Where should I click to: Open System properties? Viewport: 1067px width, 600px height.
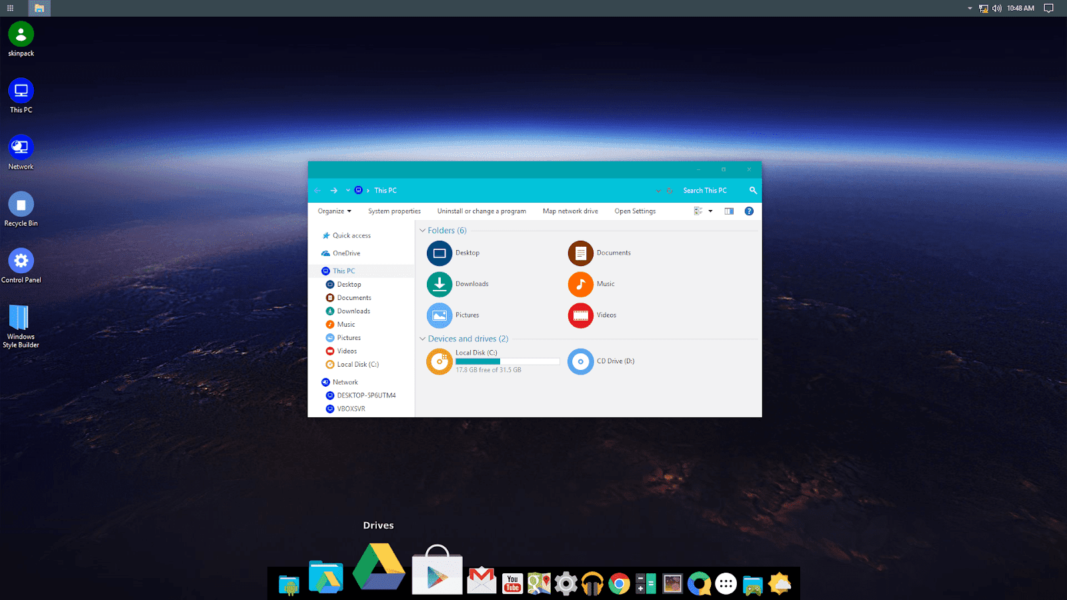394,211
